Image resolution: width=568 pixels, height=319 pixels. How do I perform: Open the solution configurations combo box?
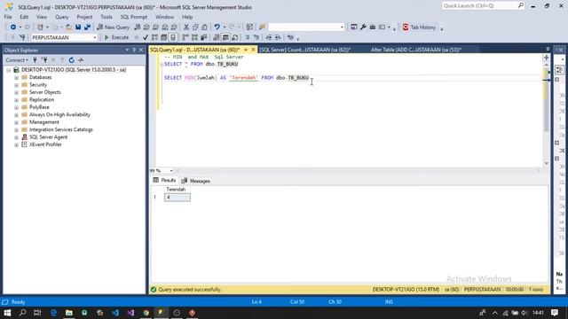pos(306,27)
